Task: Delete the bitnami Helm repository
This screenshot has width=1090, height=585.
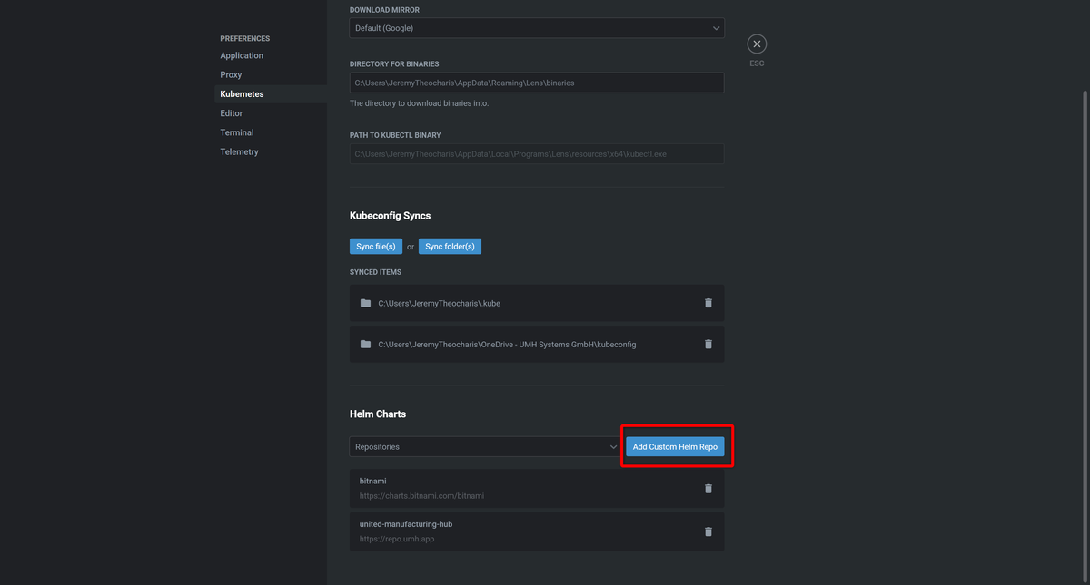Action: (708, 488)
